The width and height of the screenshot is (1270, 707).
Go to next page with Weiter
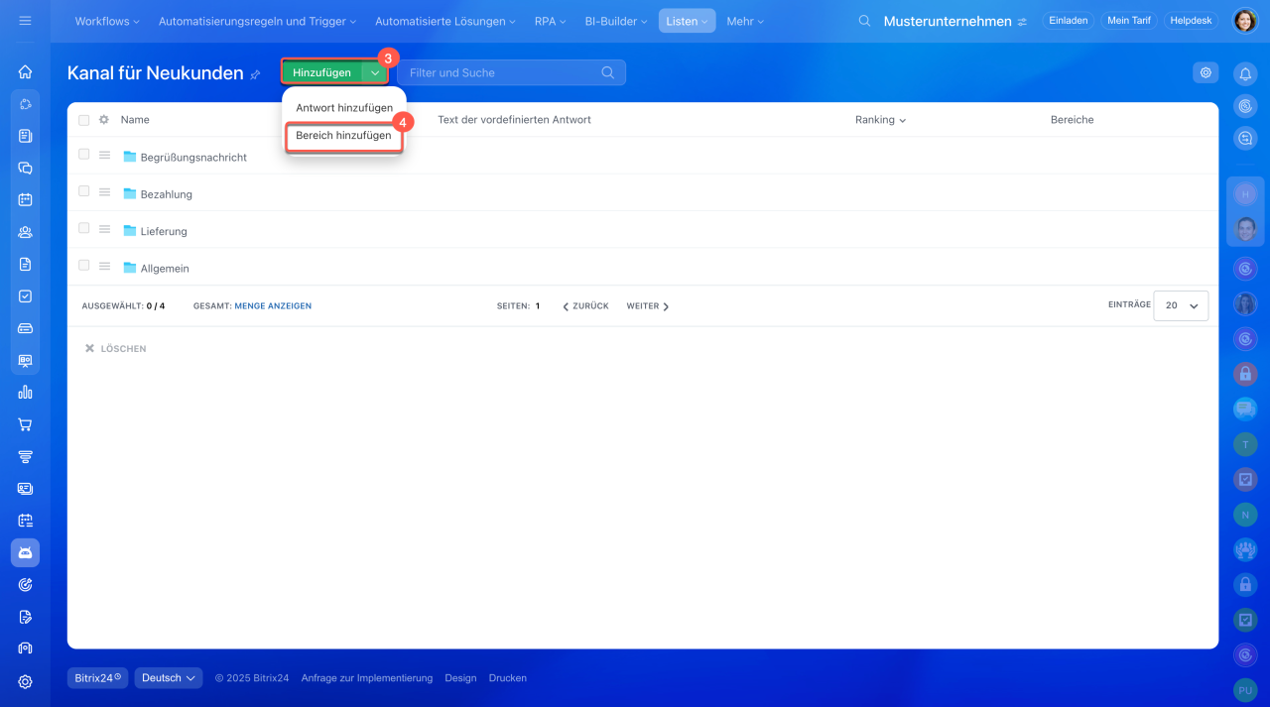[x=648, y=306]
